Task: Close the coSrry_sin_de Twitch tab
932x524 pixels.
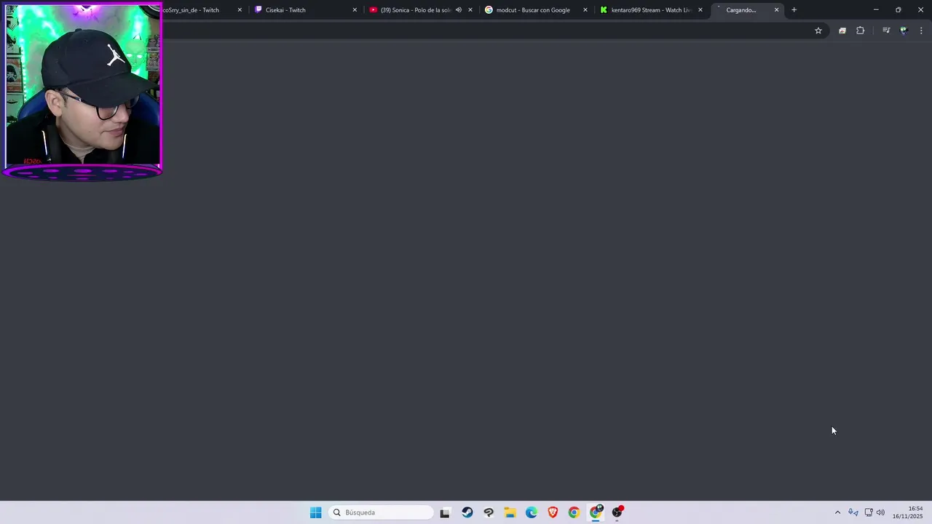Action: (240, 10)
